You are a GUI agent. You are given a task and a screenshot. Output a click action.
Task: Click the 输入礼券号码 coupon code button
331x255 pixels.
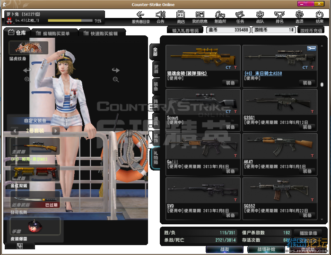[x=185, y=30]
